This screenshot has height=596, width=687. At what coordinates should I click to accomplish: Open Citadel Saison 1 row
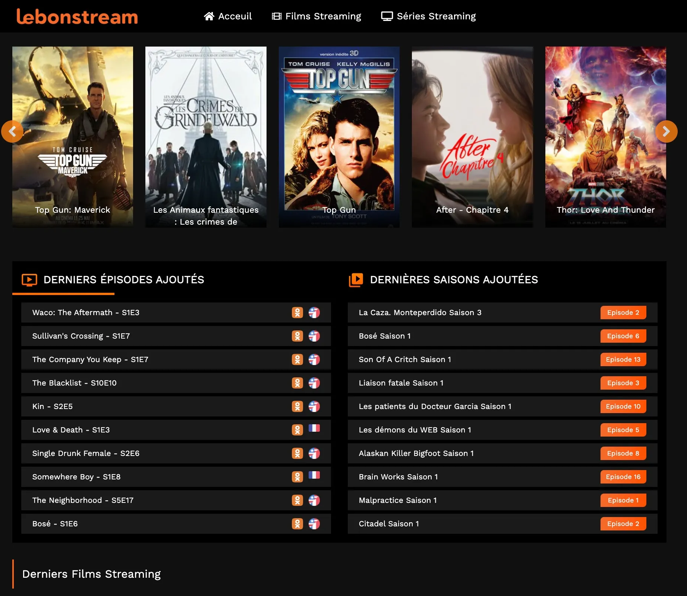[x=502, y=524]
